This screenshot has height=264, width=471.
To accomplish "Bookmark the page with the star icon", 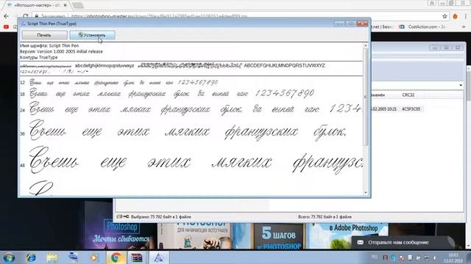I will point(445,16).
